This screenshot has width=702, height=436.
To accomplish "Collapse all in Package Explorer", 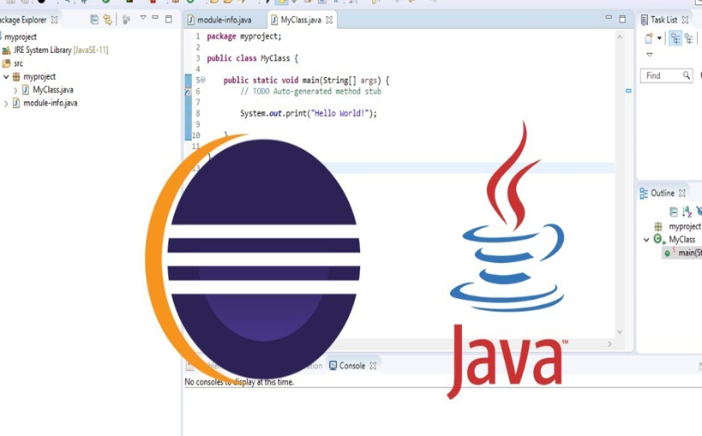I will pos(94,19).
